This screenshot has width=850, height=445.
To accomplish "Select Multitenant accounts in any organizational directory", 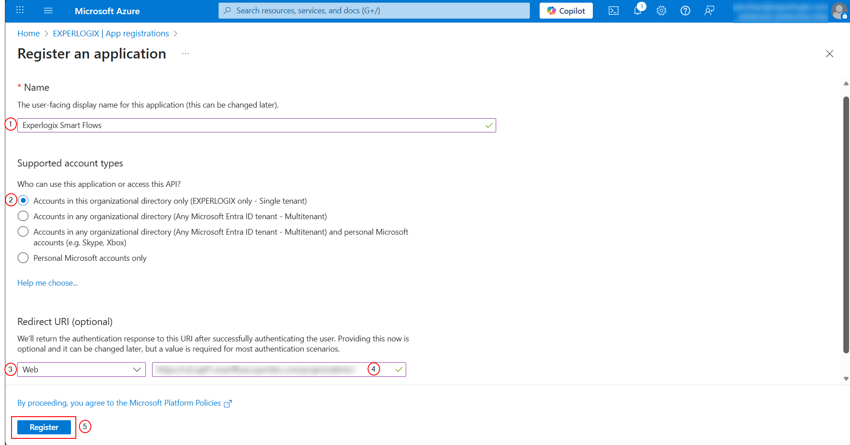I will [23, 216].
